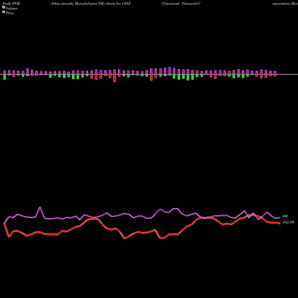Click the red price line's final endpoint

tap(280, 223)
